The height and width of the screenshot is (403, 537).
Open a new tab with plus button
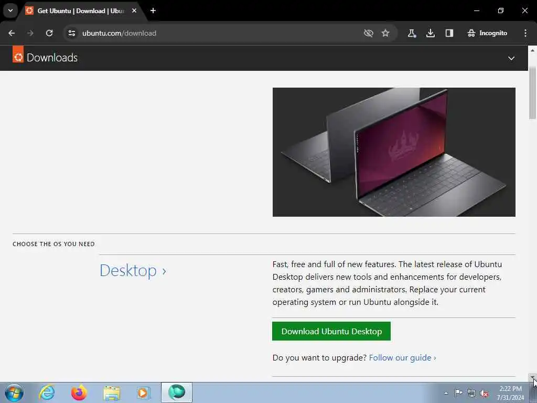(x=153, y=10)
